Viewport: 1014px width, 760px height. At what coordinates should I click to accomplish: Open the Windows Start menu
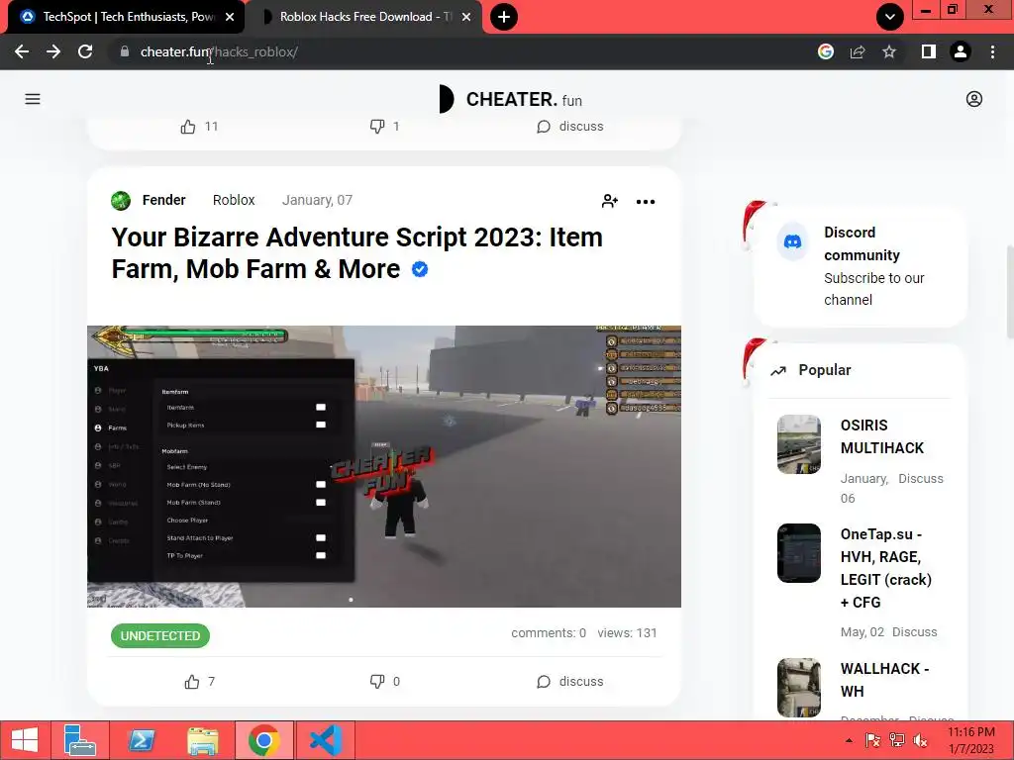pos(25,740)
